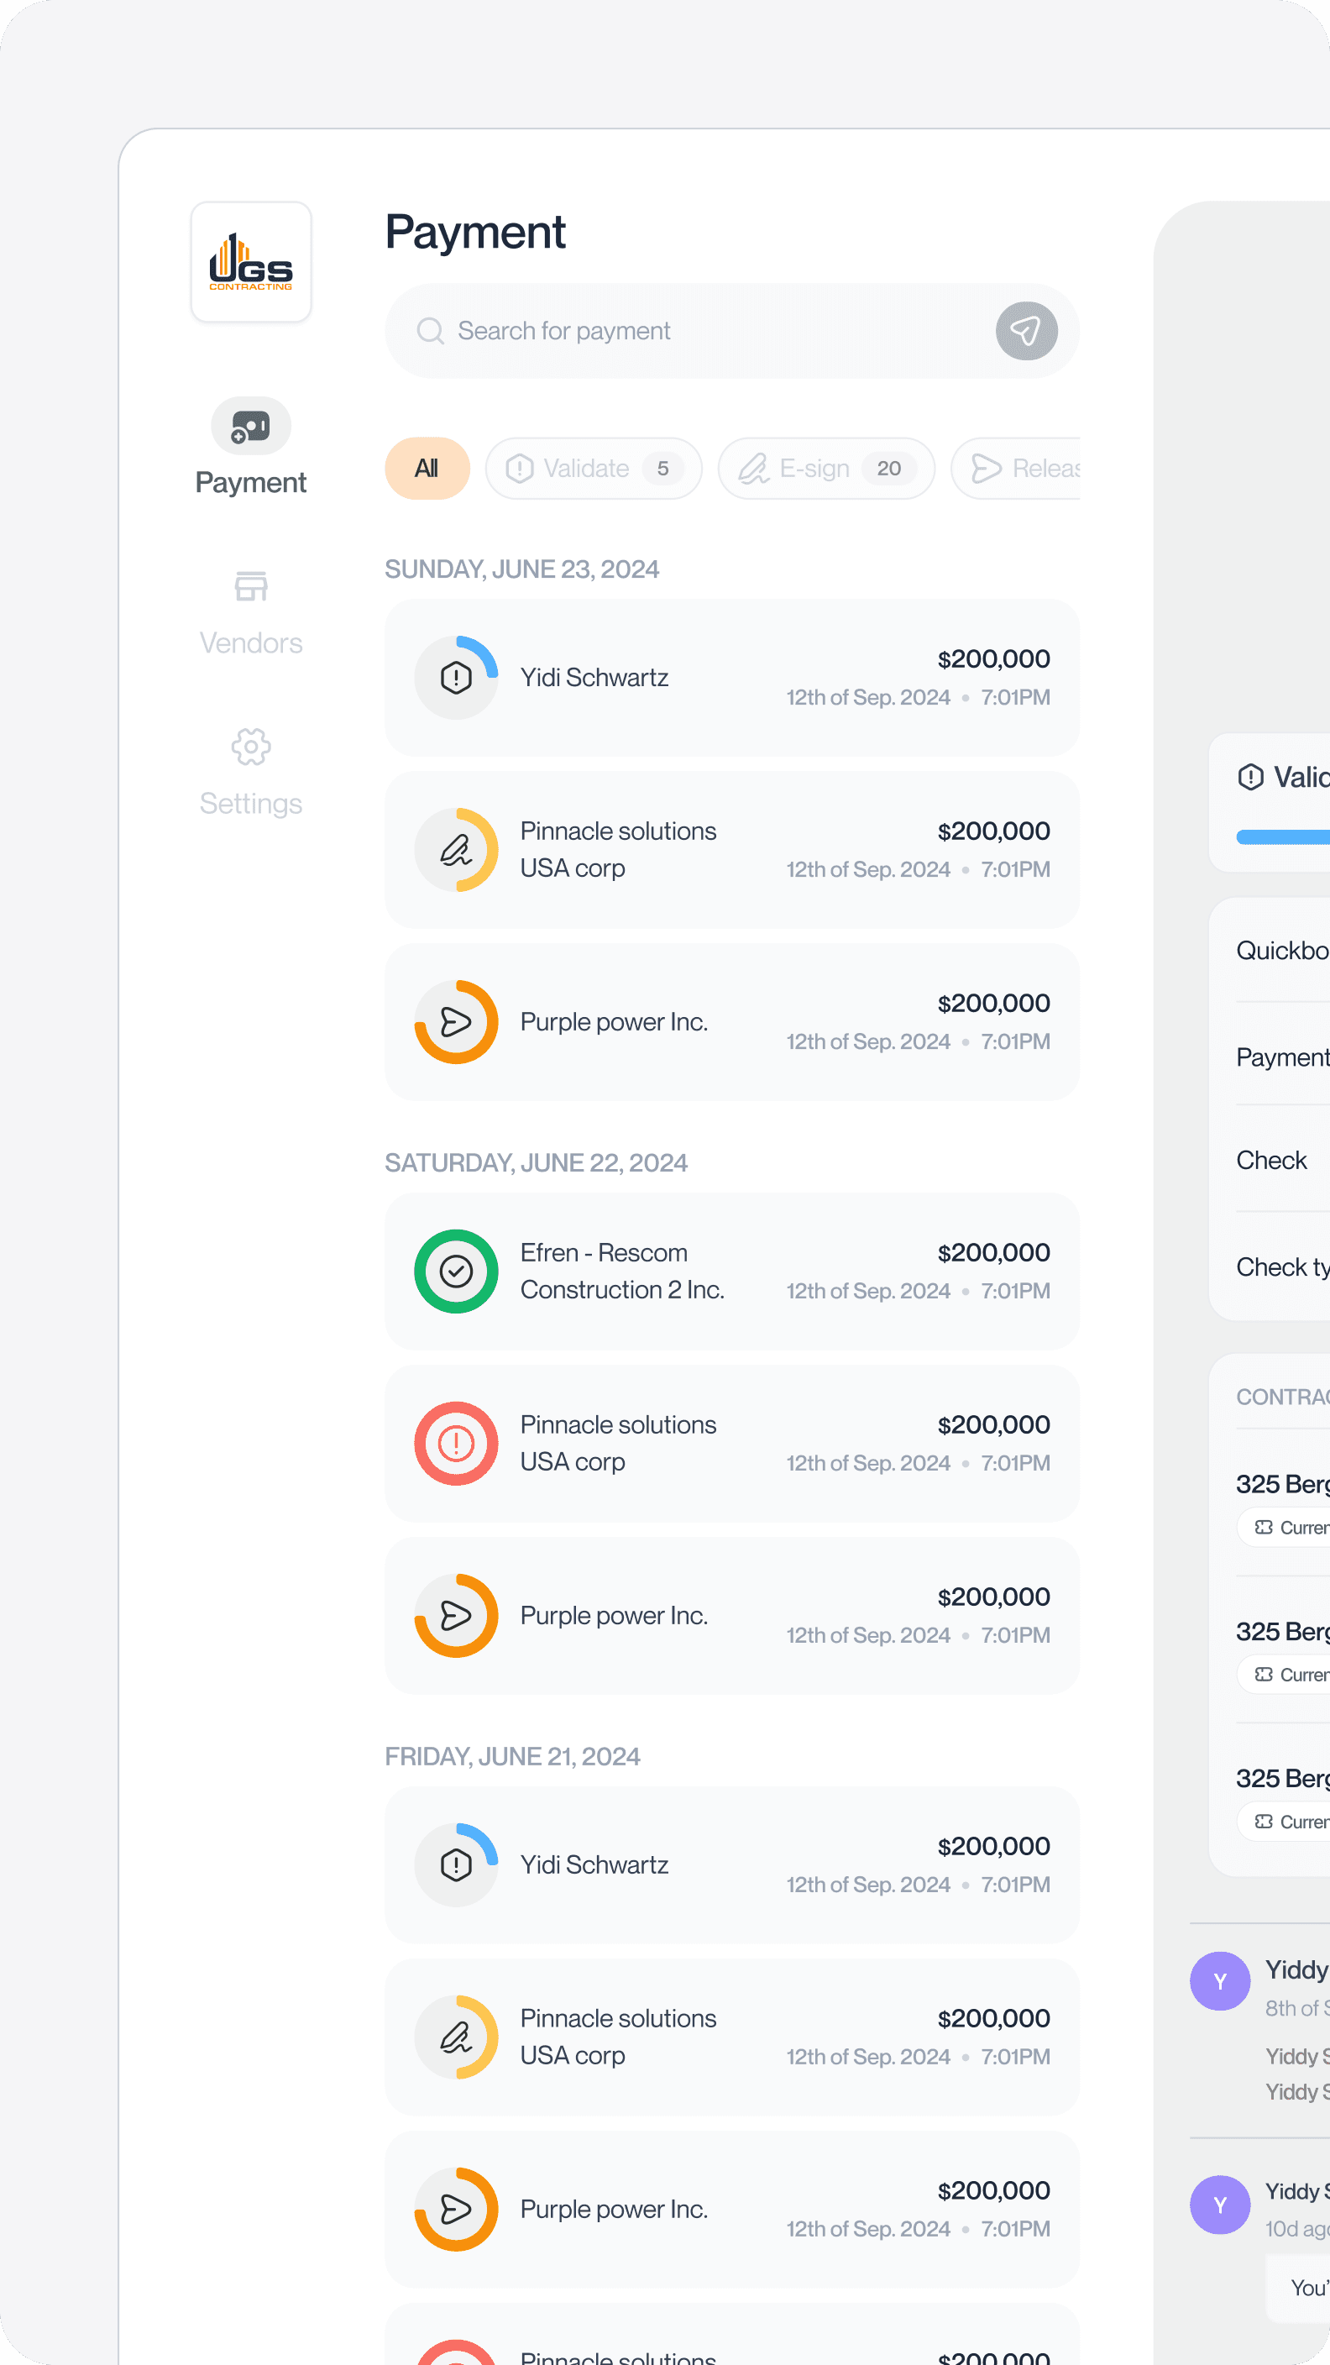Click the Payment page title

coord(474,233)
